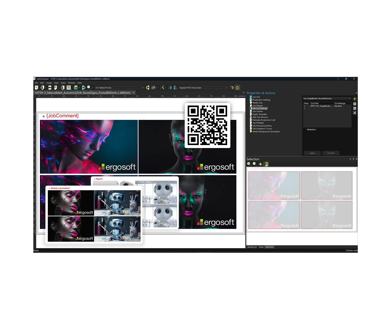Close the Selection panel
Viewport: 391px width, 331px height.
click(x=356, y=159)
